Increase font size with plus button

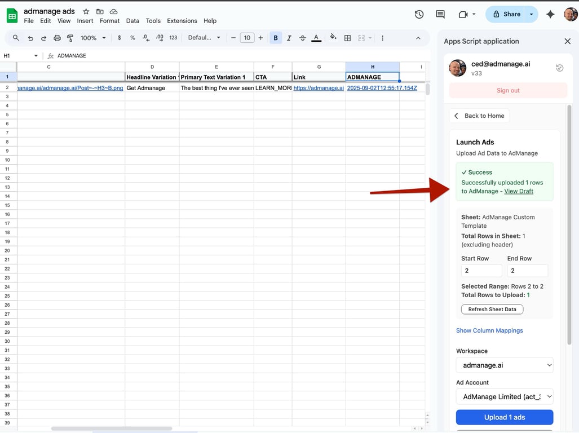tap(260, 38)
